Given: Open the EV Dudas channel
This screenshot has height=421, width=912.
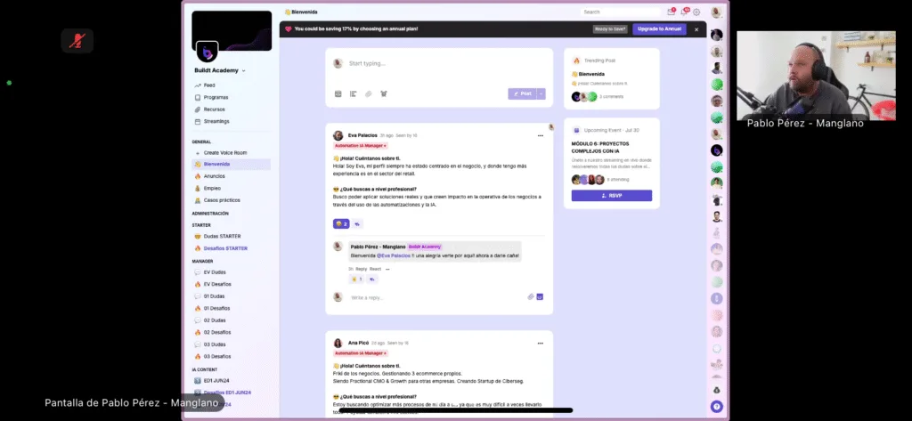Looking at the screenshot, I should (214, 272).
